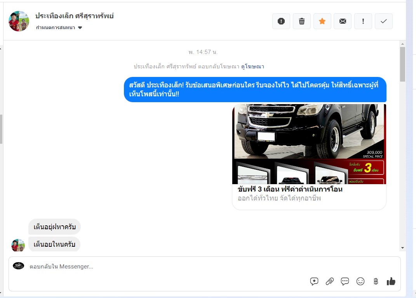Toggle the orange star follow-up icon
416x298 pixels.
[x=322, y=21]
